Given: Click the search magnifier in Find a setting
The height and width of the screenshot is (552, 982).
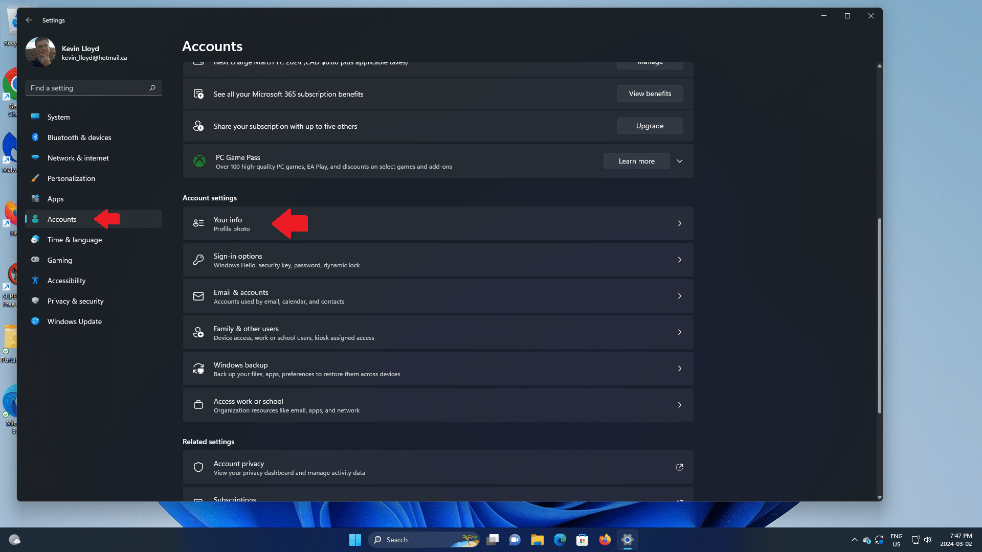Looking at the screenshot, I should coord(152,88).
